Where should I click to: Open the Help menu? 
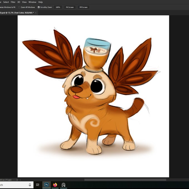[x=40, y=2]
